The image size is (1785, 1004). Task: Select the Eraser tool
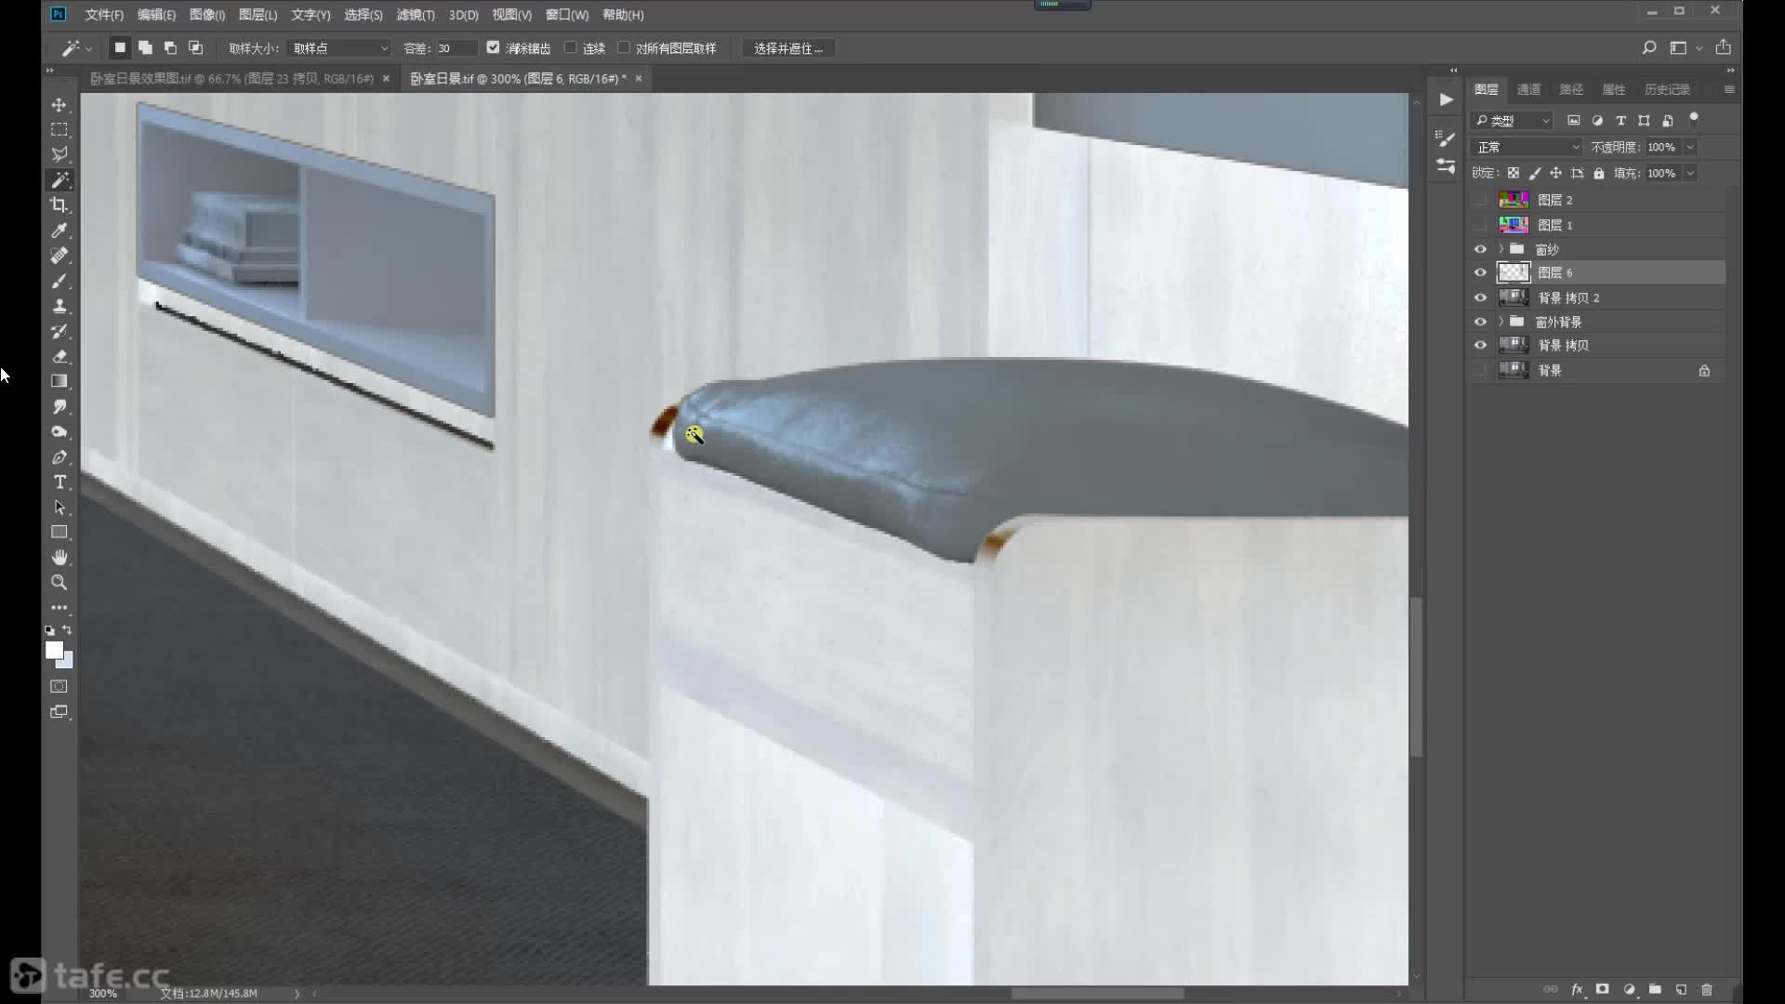tap(59, 356)
